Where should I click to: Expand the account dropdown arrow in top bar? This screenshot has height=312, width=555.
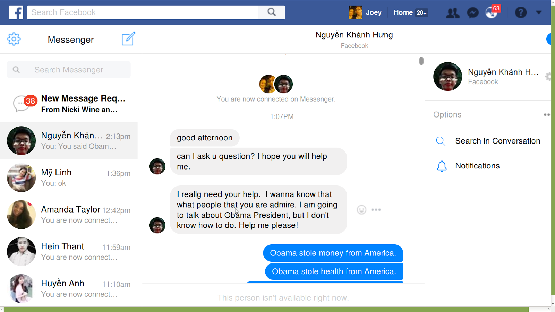pyautogui.click(x=539, y=12)
